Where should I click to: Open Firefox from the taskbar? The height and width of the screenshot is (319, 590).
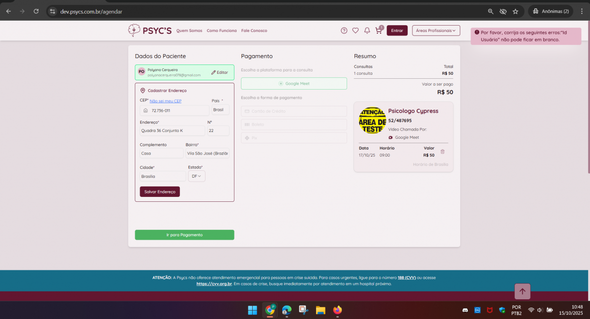click(x=337, y=310)
